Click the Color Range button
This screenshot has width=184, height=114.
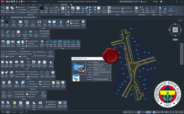pyautogui.click(x=75, y=21)
